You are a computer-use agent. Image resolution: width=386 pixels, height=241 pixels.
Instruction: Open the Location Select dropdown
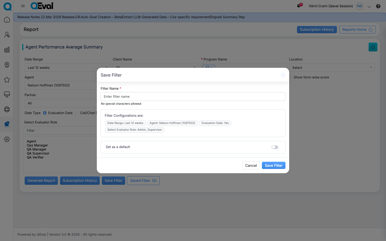[x=332, y=68]
